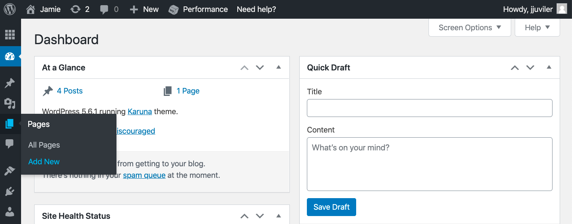Open the Help dropdown tab
572x224 pixels.
[x=537, y=27]
